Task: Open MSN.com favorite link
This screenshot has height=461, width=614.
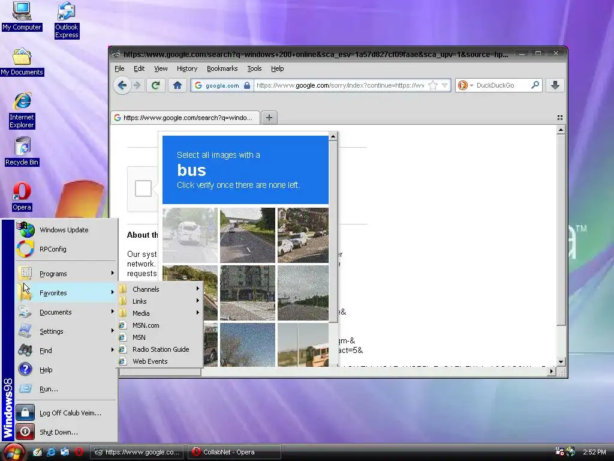Action: pos(159,325)
